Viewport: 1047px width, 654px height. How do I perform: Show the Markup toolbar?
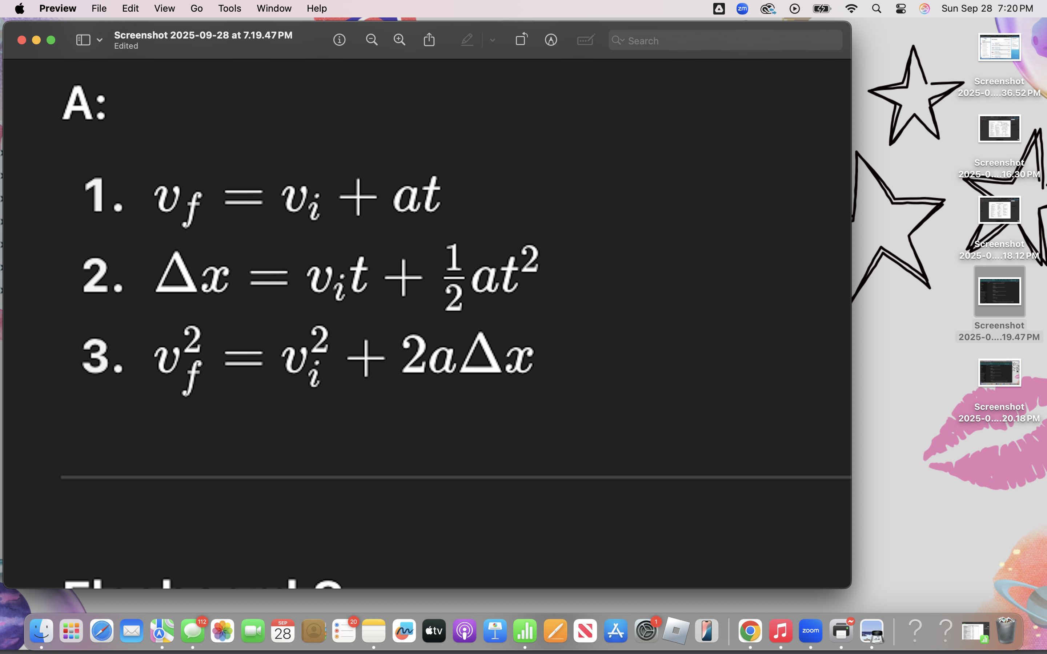coord(551,40)
